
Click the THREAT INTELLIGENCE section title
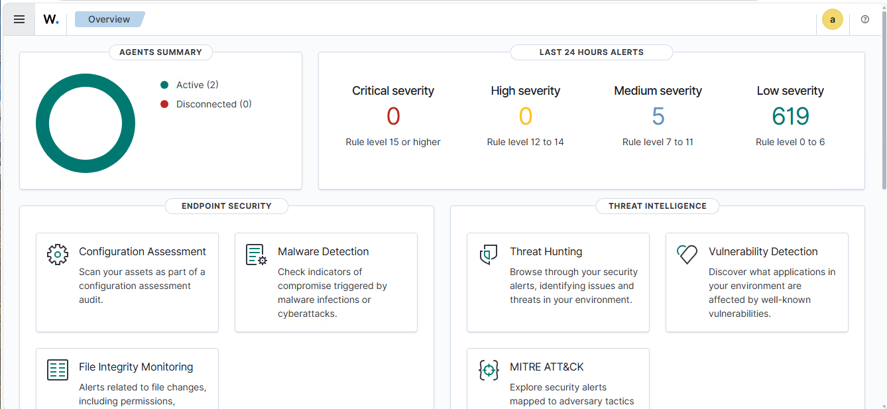658,206
